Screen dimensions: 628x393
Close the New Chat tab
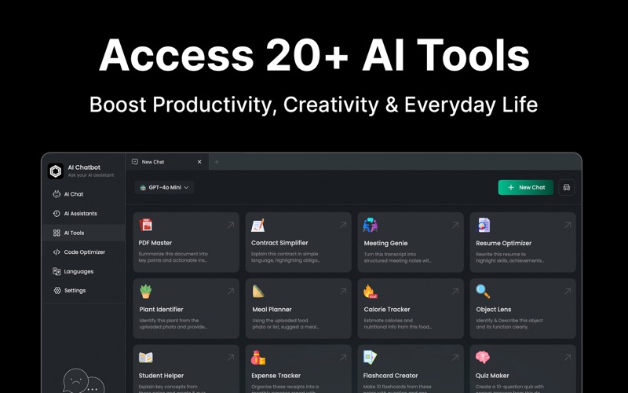(199, 162)
